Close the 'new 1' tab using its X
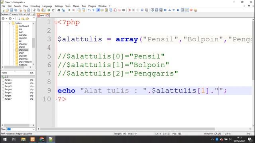This screenshot has width=255, height=143. [x=47, y=15]
